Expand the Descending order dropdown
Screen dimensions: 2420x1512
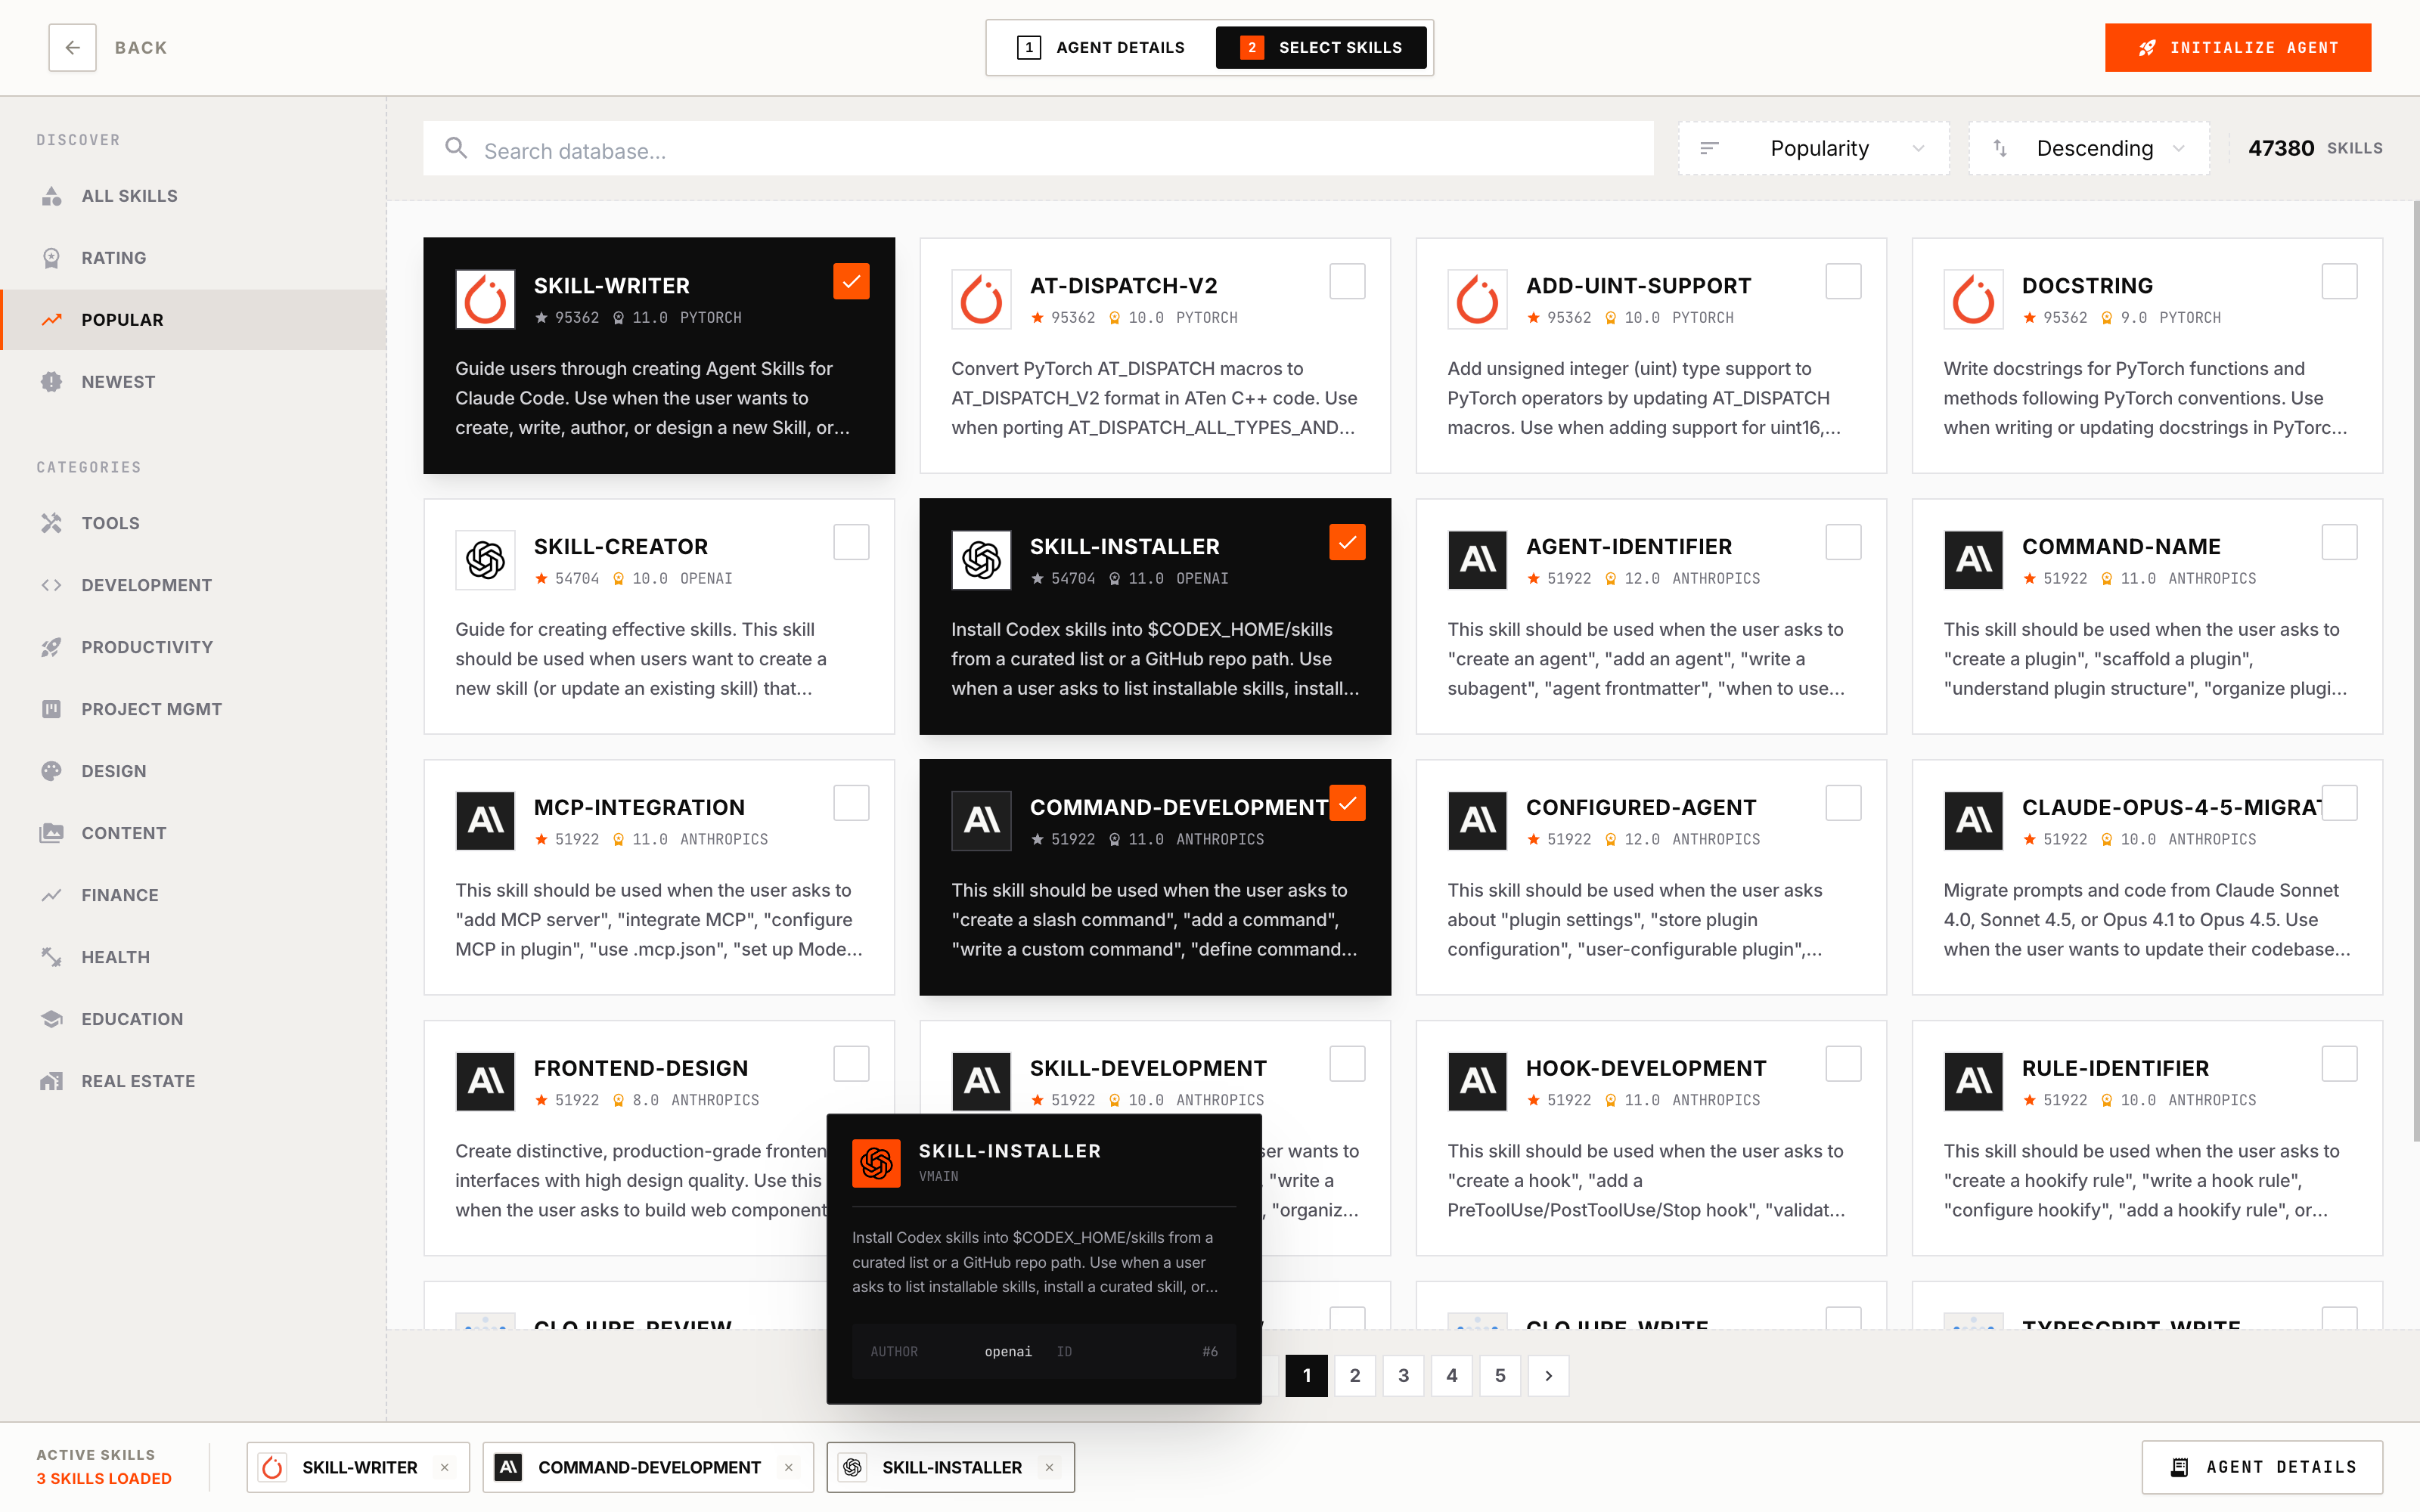click(x=2089, y=149)
